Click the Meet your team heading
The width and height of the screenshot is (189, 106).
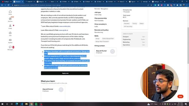point(48,81)
